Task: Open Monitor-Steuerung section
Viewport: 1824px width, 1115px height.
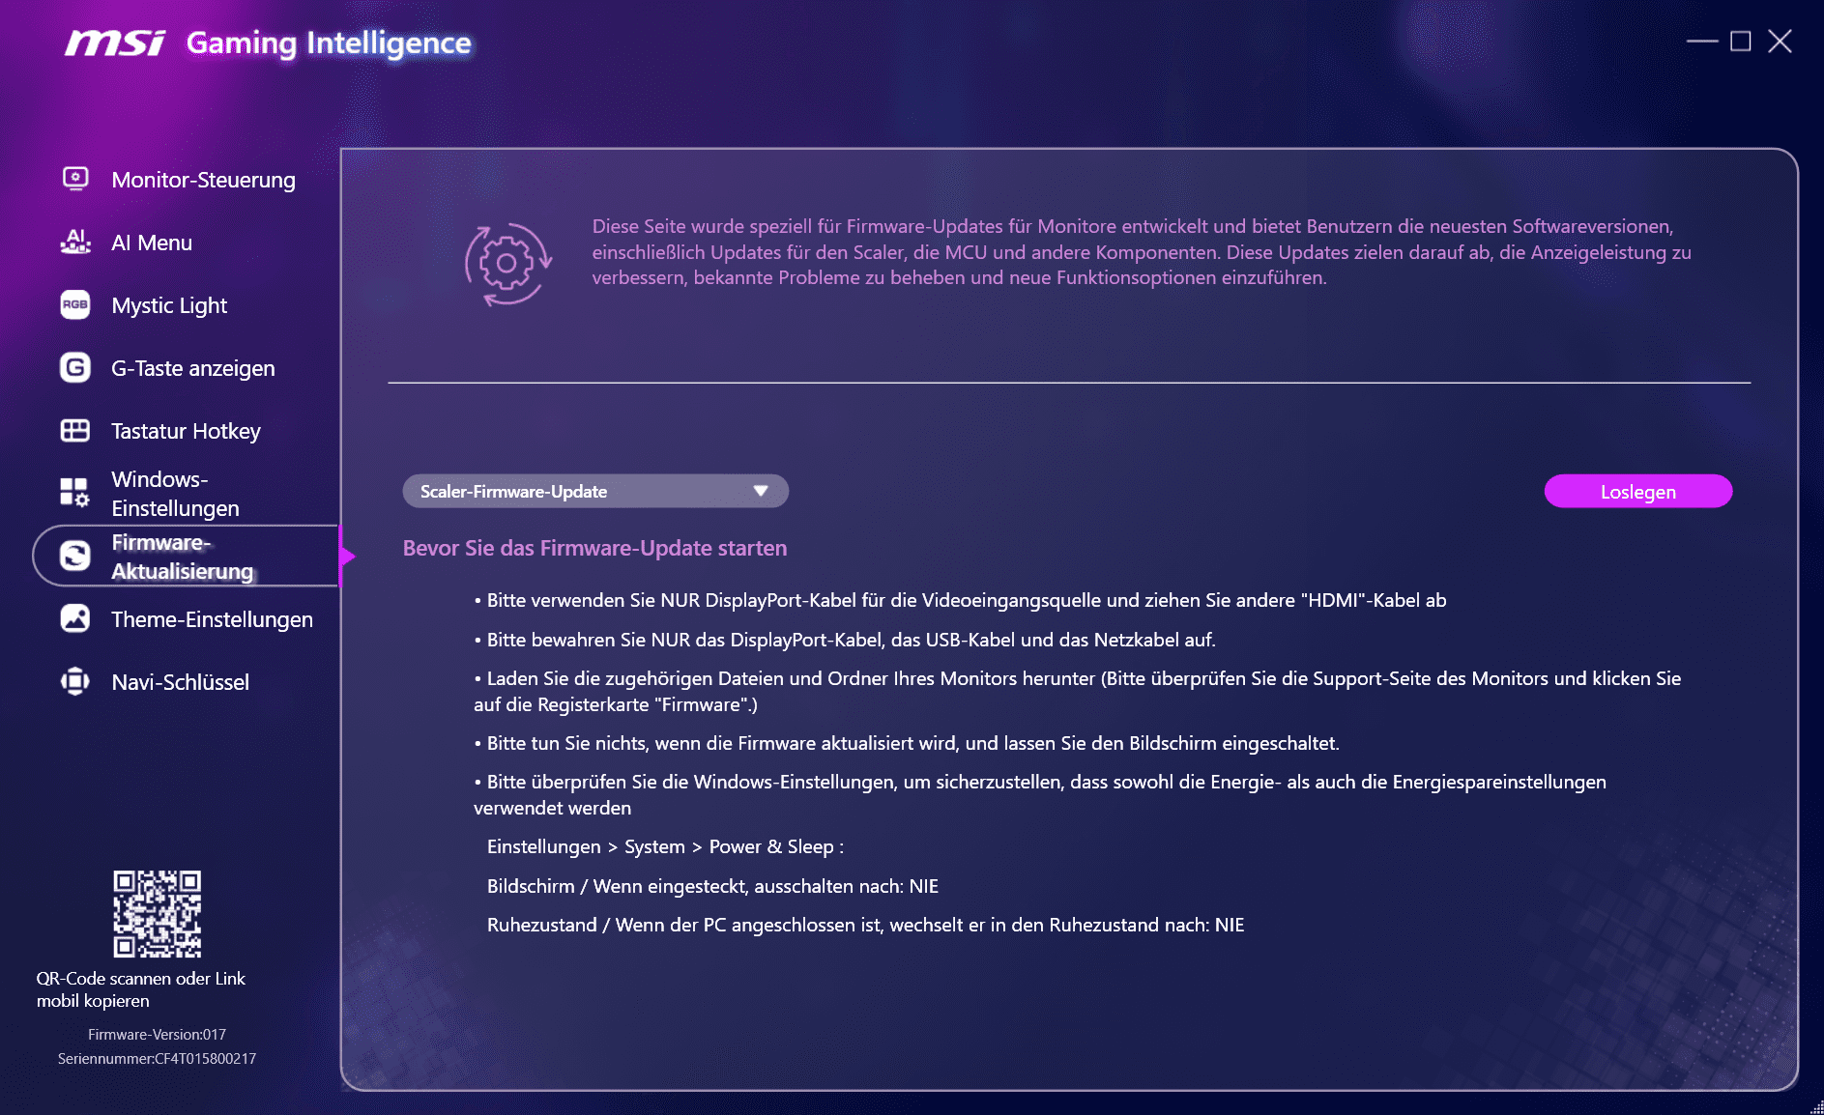Action: (x=203, y=180)
